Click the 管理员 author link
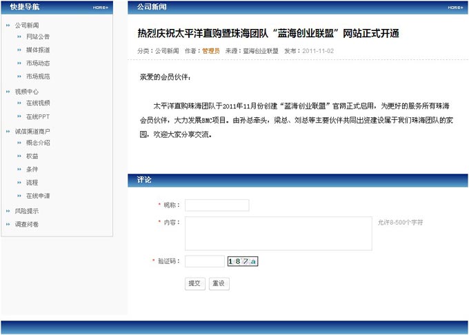 coord(211,51)
